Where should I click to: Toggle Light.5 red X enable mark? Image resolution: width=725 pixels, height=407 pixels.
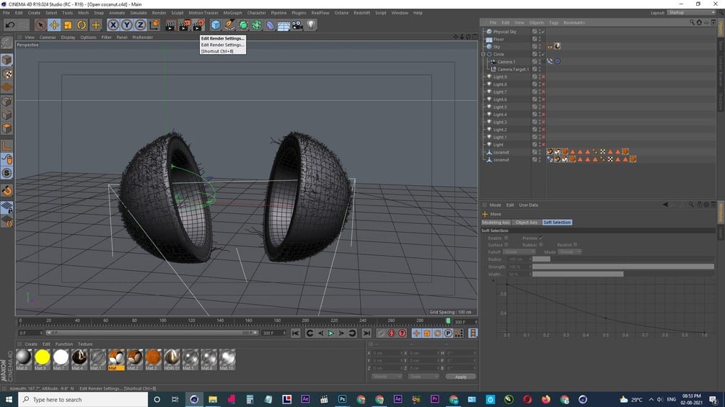point(543,107)
